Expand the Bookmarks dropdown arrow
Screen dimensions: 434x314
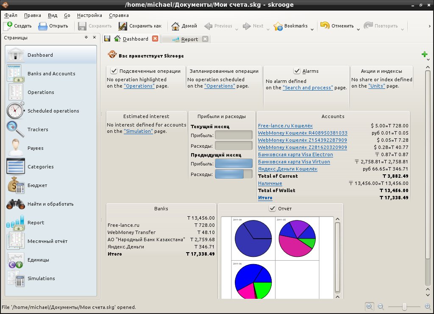312,29
